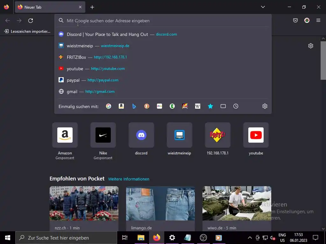Open Task View from the taskbar
This screenshot has width=326, height=244.
click(x=125, y=238)
